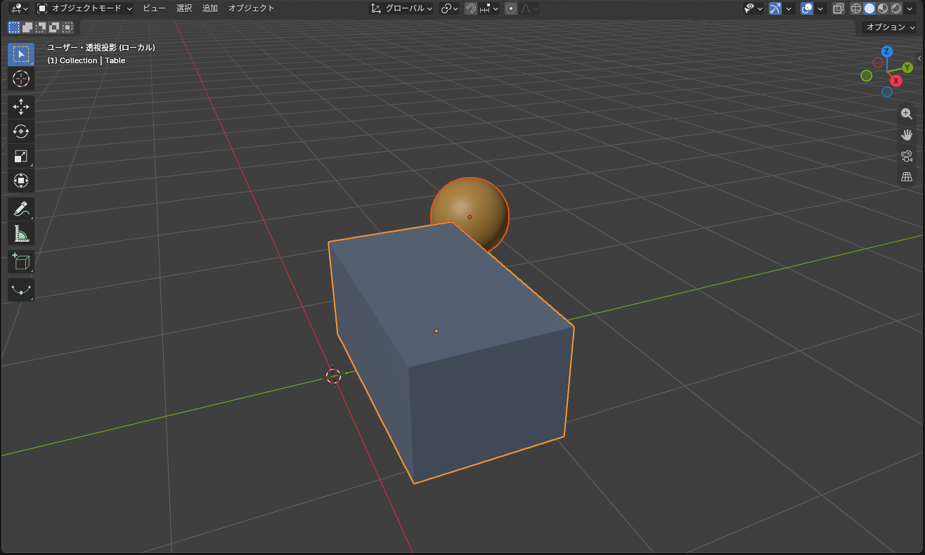Open the 選択 menu
Screen dimensions: 925x555
click(x=184, y=8)
